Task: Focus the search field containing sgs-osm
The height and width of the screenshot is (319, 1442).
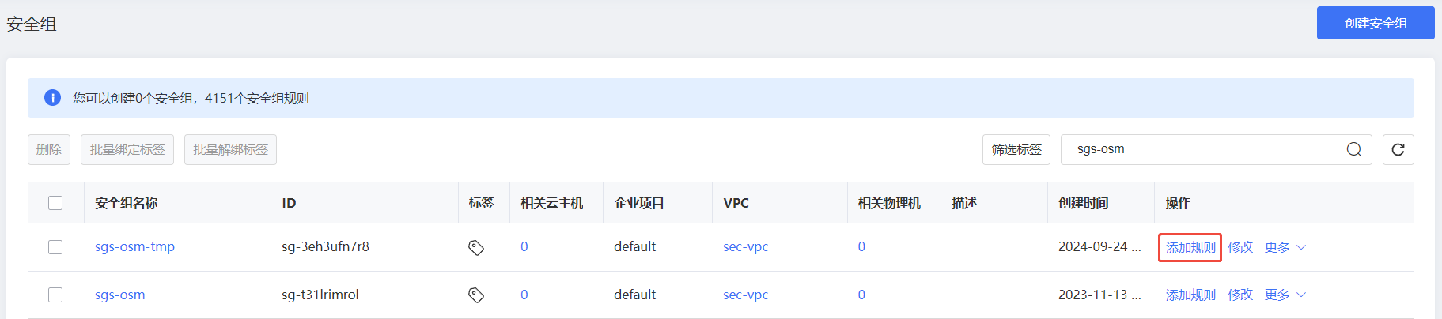Action: pyautogui.click(x=1202, y=149)
